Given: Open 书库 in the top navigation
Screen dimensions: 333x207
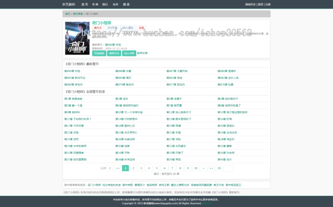Looking at the screenshot, I should [x=95, y=4].
